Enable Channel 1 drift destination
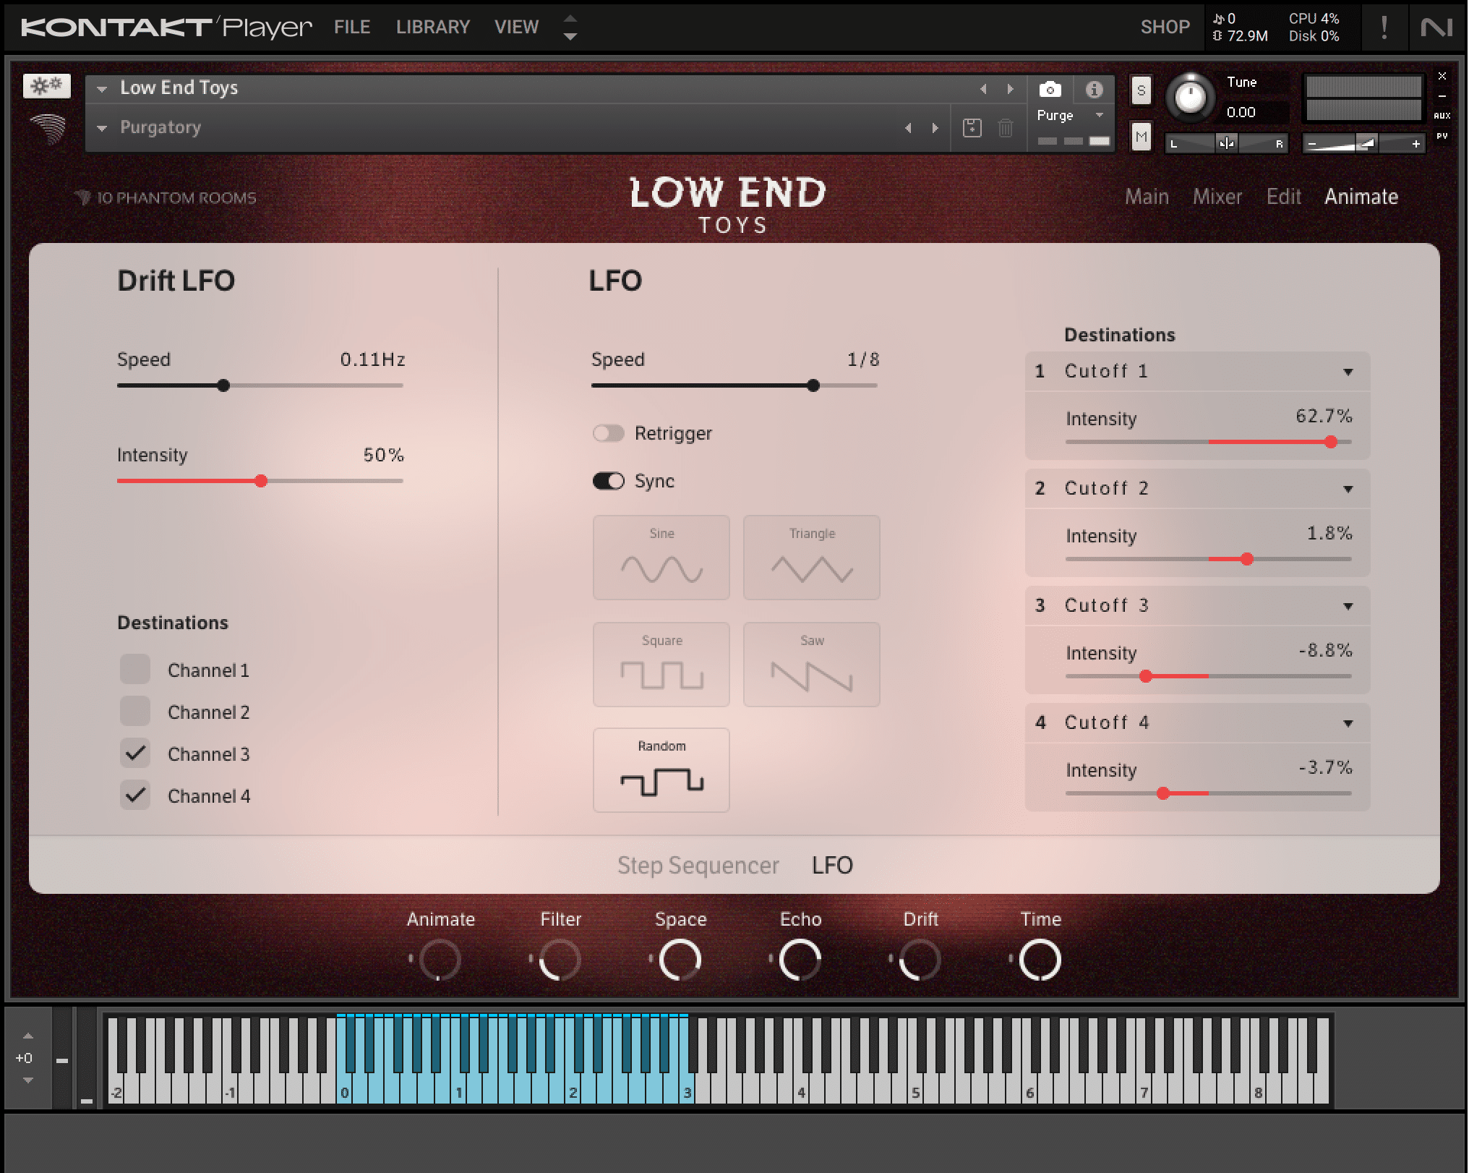The image size is (1469, 1173). click(x=135, y=670)
